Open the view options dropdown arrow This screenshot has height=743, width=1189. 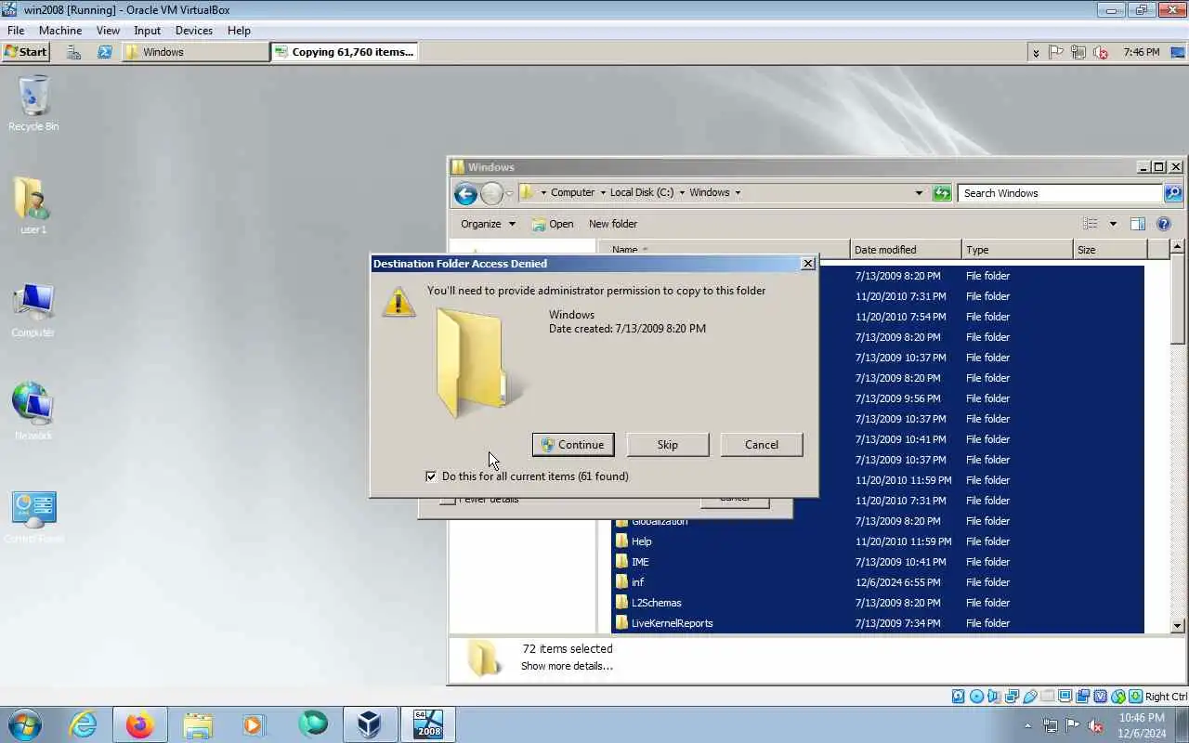pos(1113,224)
